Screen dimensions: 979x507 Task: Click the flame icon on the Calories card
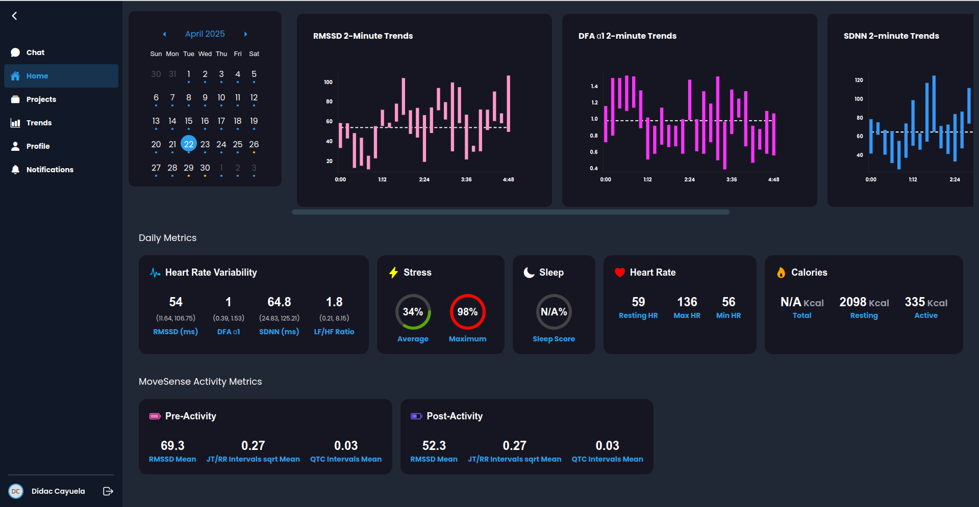click(781, 272)
